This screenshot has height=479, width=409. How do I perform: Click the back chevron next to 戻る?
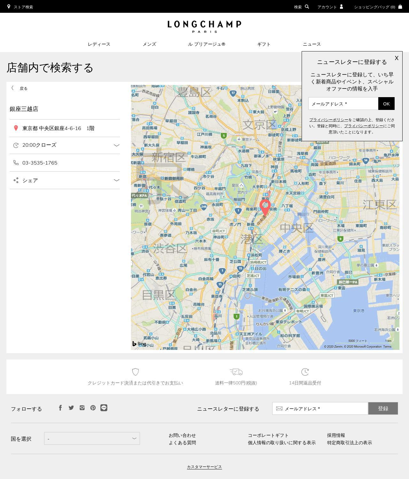pos(12,88)
